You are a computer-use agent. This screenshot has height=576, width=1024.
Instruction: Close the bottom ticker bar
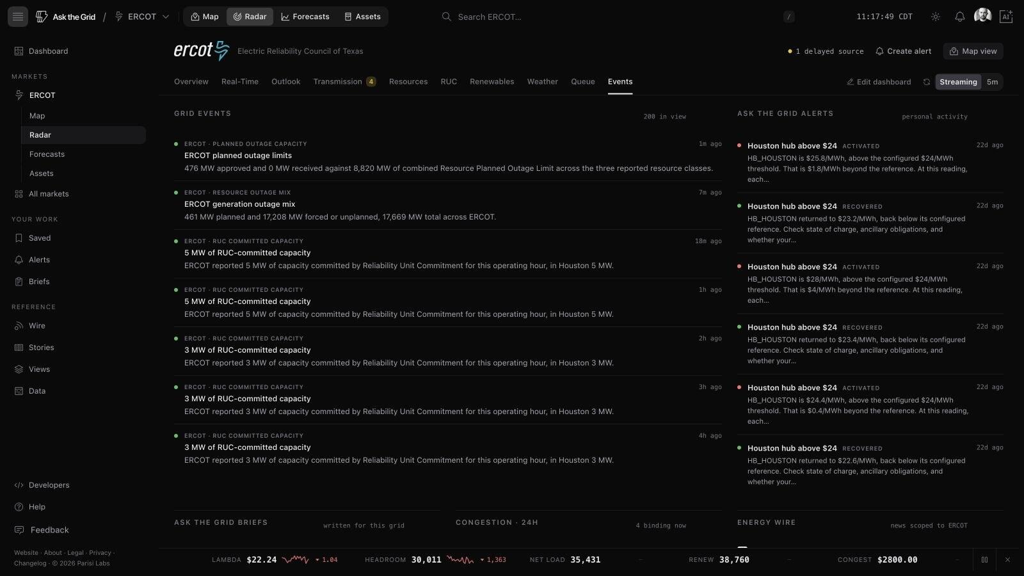point(1007,560)
